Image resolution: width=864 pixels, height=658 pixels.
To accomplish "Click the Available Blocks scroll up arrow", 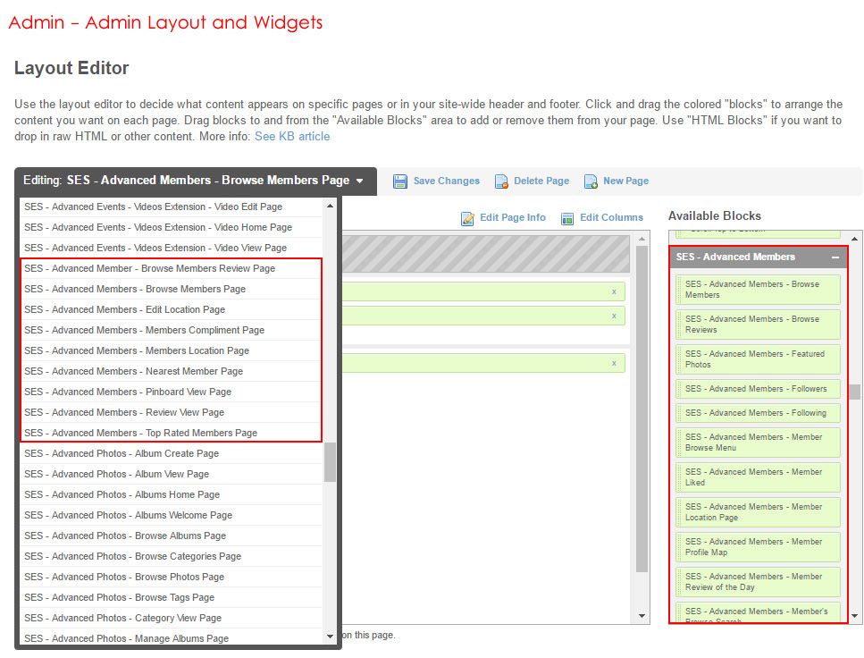I will (856, 239).
